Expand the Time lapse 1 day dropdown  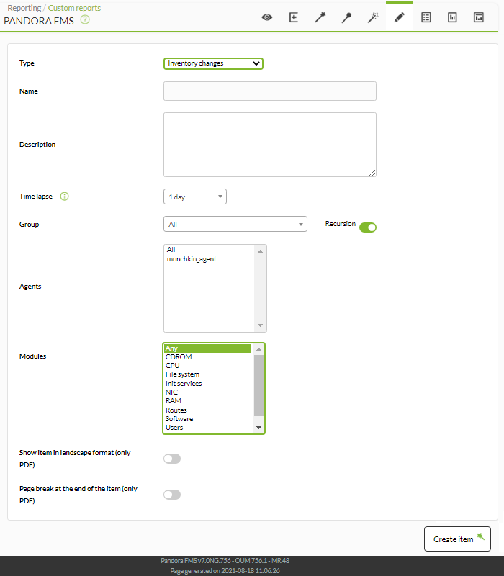click(x=194, y=197)
